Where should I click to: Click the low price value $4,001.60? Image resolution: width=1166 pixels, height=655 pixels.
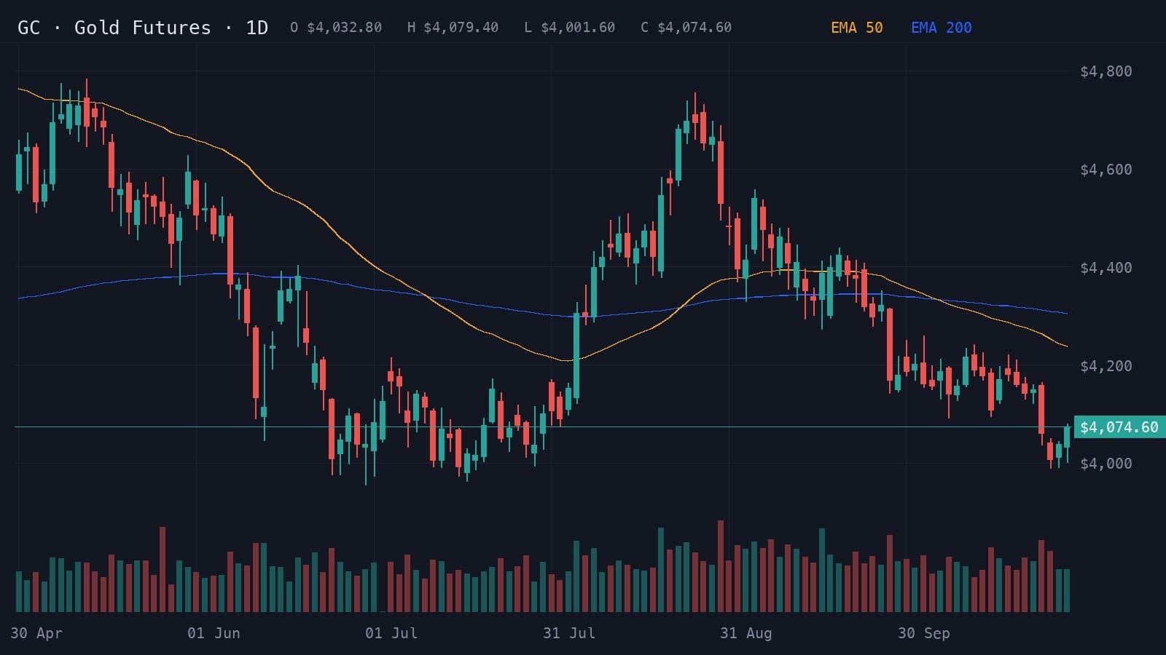[578, 28]
